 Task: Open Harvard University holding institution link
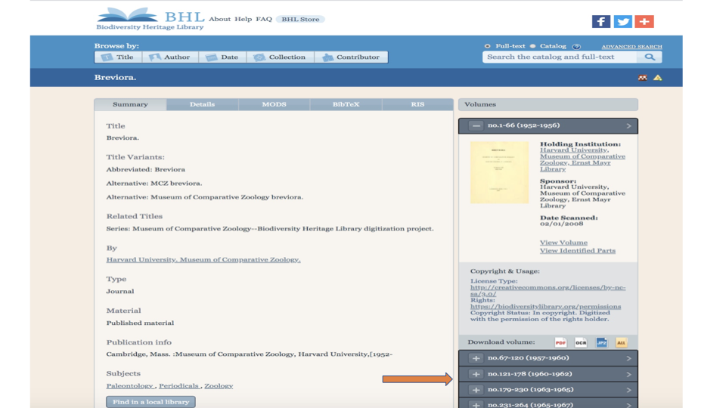coord(582,159)
